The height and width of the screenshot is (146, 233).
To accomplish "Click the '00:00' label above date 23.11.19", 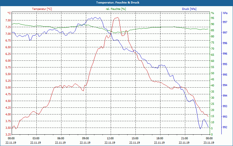I will tap(209, 138).
